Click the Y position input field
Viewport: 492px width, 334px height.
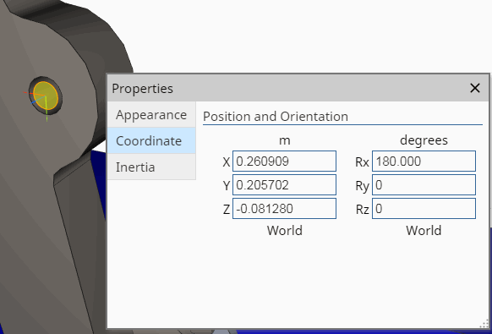tap(284, 184)
